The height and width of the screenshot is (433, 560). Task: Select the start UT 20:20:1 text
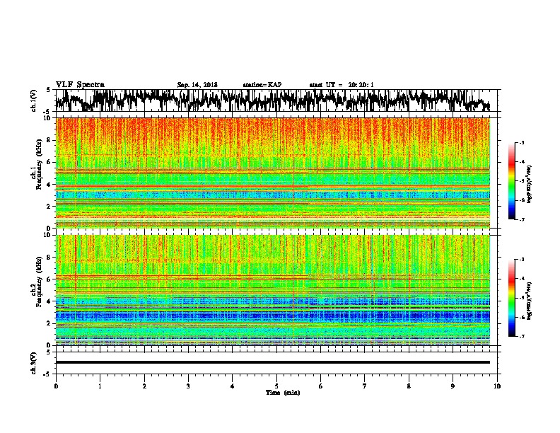342,85
